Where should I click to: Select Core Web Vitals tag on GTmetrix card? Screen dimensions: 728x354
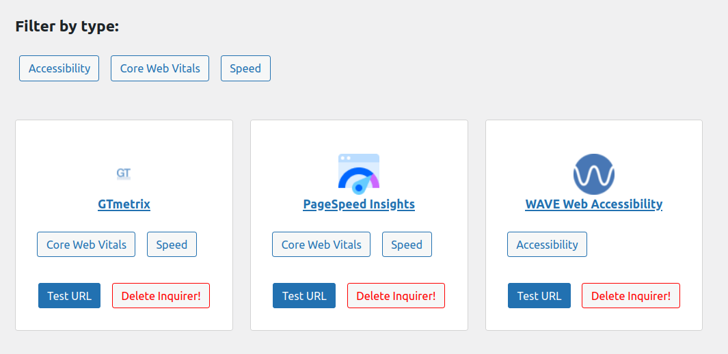tap(86, 245)
